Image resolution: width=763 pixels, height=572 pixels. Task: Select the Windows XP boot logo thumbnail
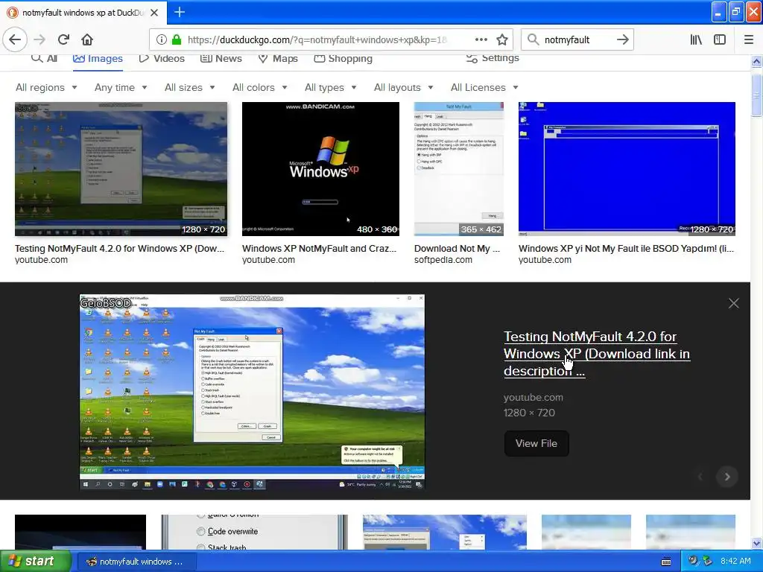(x=320, y=169)
